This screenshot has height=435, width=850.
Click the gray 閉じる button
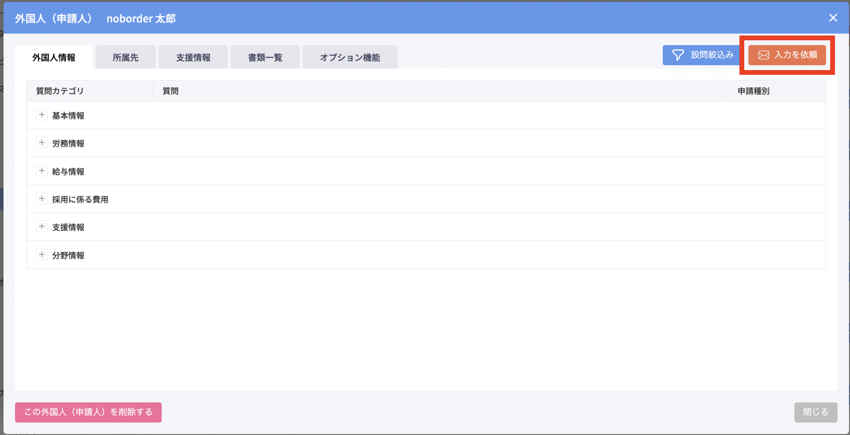815,412
